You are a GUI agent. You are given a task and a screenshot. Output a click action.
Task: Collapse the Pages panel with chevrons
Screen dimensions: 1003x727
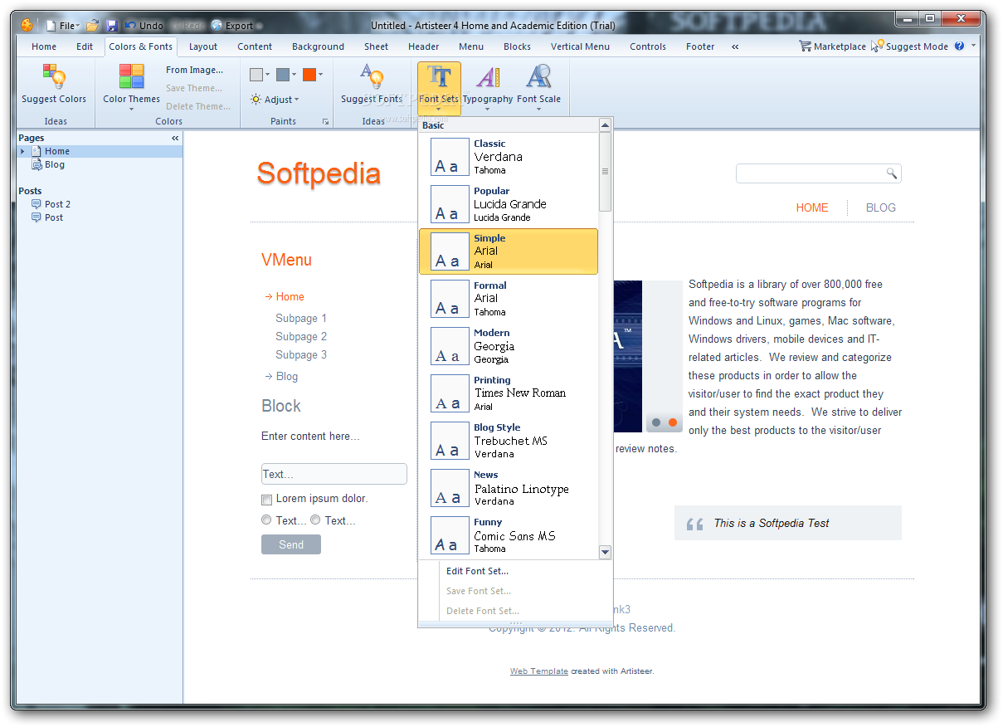tap(175, 138)
